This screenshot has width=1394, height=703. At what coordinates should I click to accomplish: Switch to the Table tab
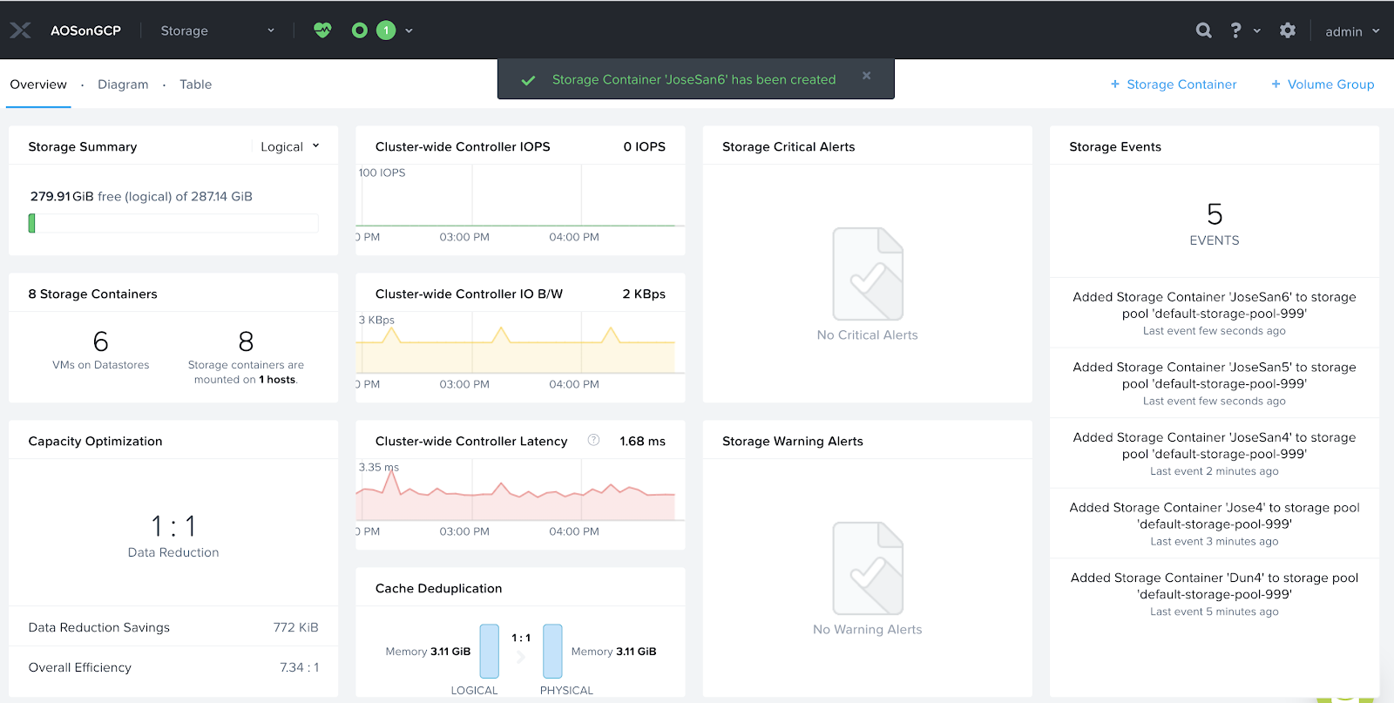(x=195, y=84)
